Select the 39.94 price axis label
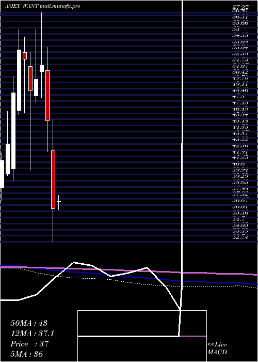 (x=240, y=170)
